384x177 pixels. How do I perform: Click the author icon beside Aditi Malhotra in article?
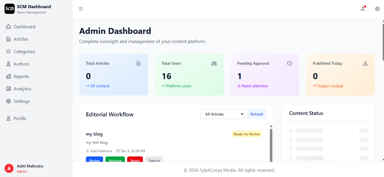[88, 151]
